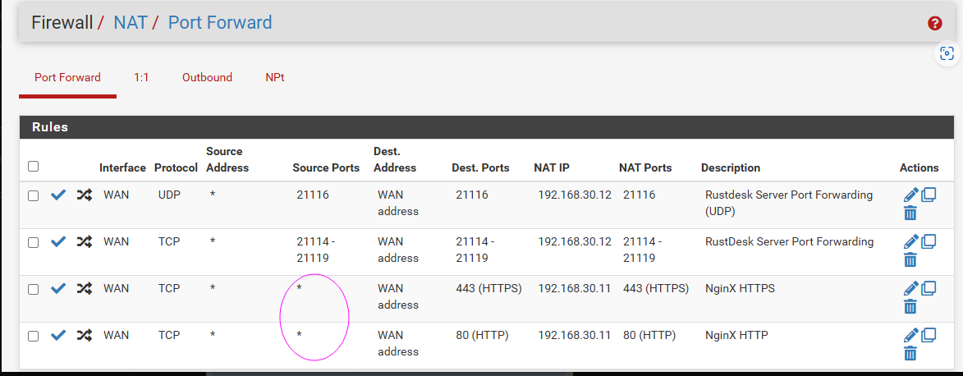Image resolution: width=963 pixels, height=376 pixels.
Task: Delete the NginX HTTPS rule
Action: click(x=910, y=306)
